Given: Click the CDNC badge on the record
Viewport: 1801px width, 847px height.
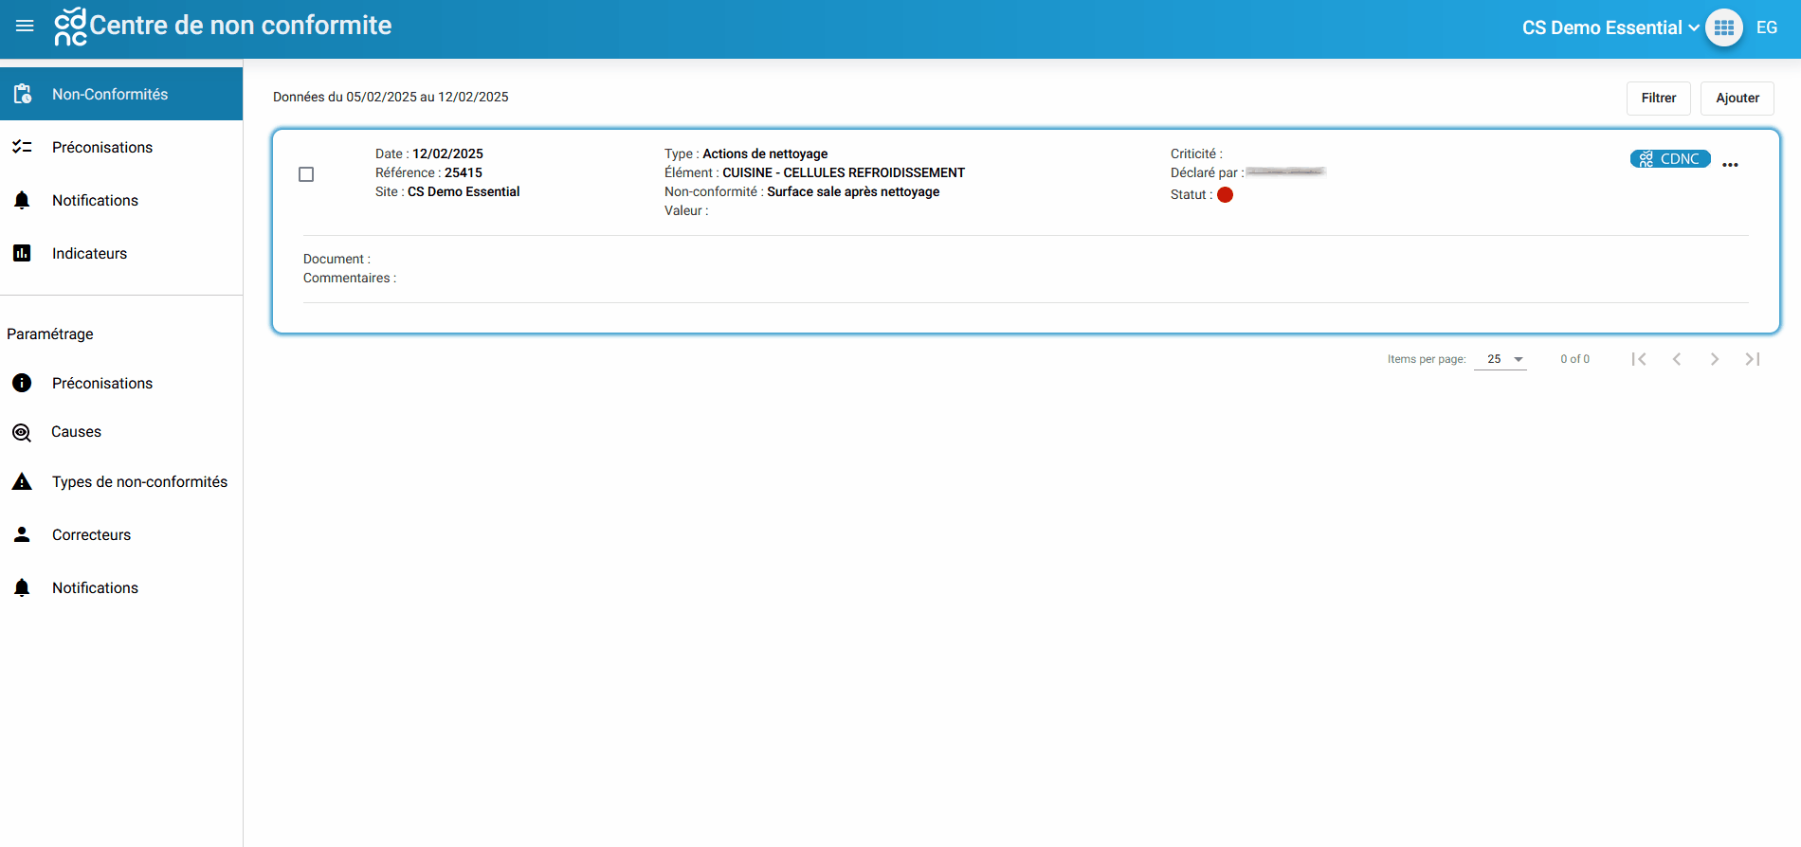Looking at the screenshot, I should (1669, 159).
